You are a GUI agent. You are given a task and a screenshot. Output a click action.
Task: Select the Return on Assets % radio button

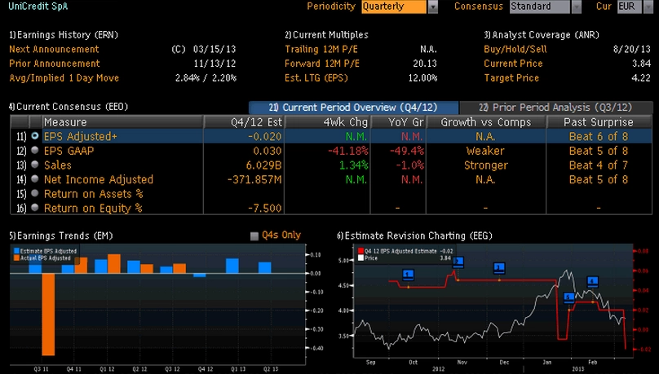pyautogui.click(x=35, y=193)
